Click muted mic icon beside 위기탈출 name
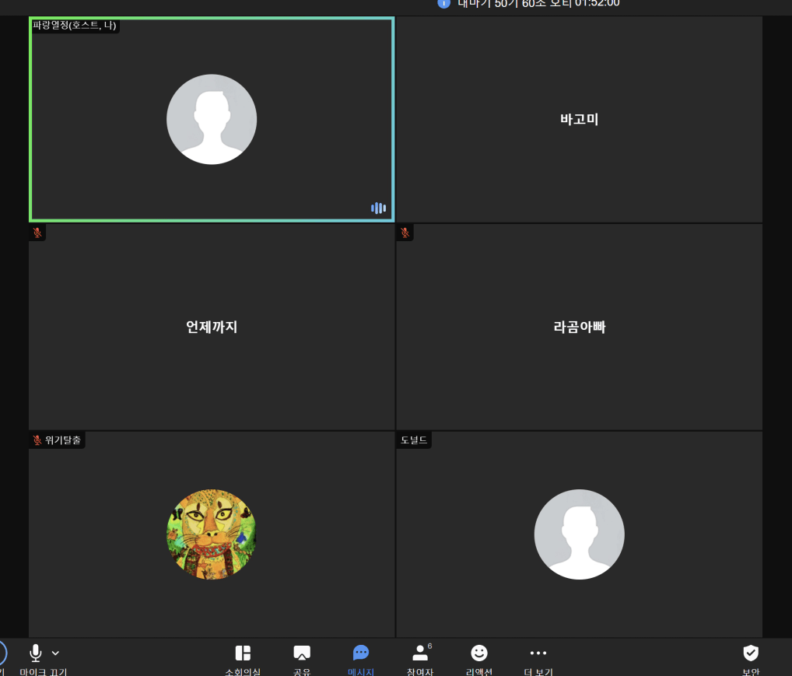Image resolution: width=792 pixels, height=676 pixels. 37,440
